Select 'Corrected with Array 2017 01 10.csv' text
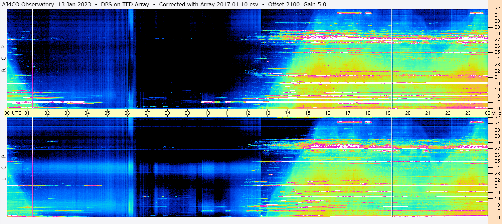The width and height of the screenshot is (502, 224). click(x=209, y=4)
